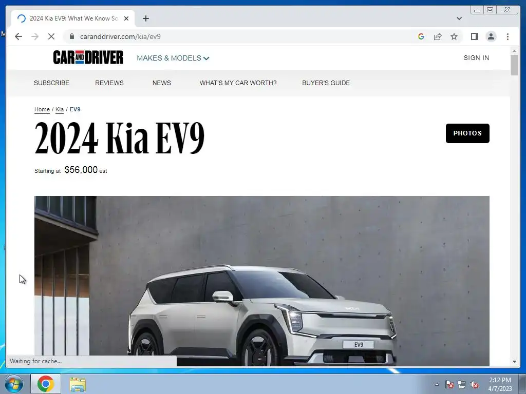526x394 pixels.
Task: Click the Kia breadcrumb link
Action: click(x=60, y=109)
